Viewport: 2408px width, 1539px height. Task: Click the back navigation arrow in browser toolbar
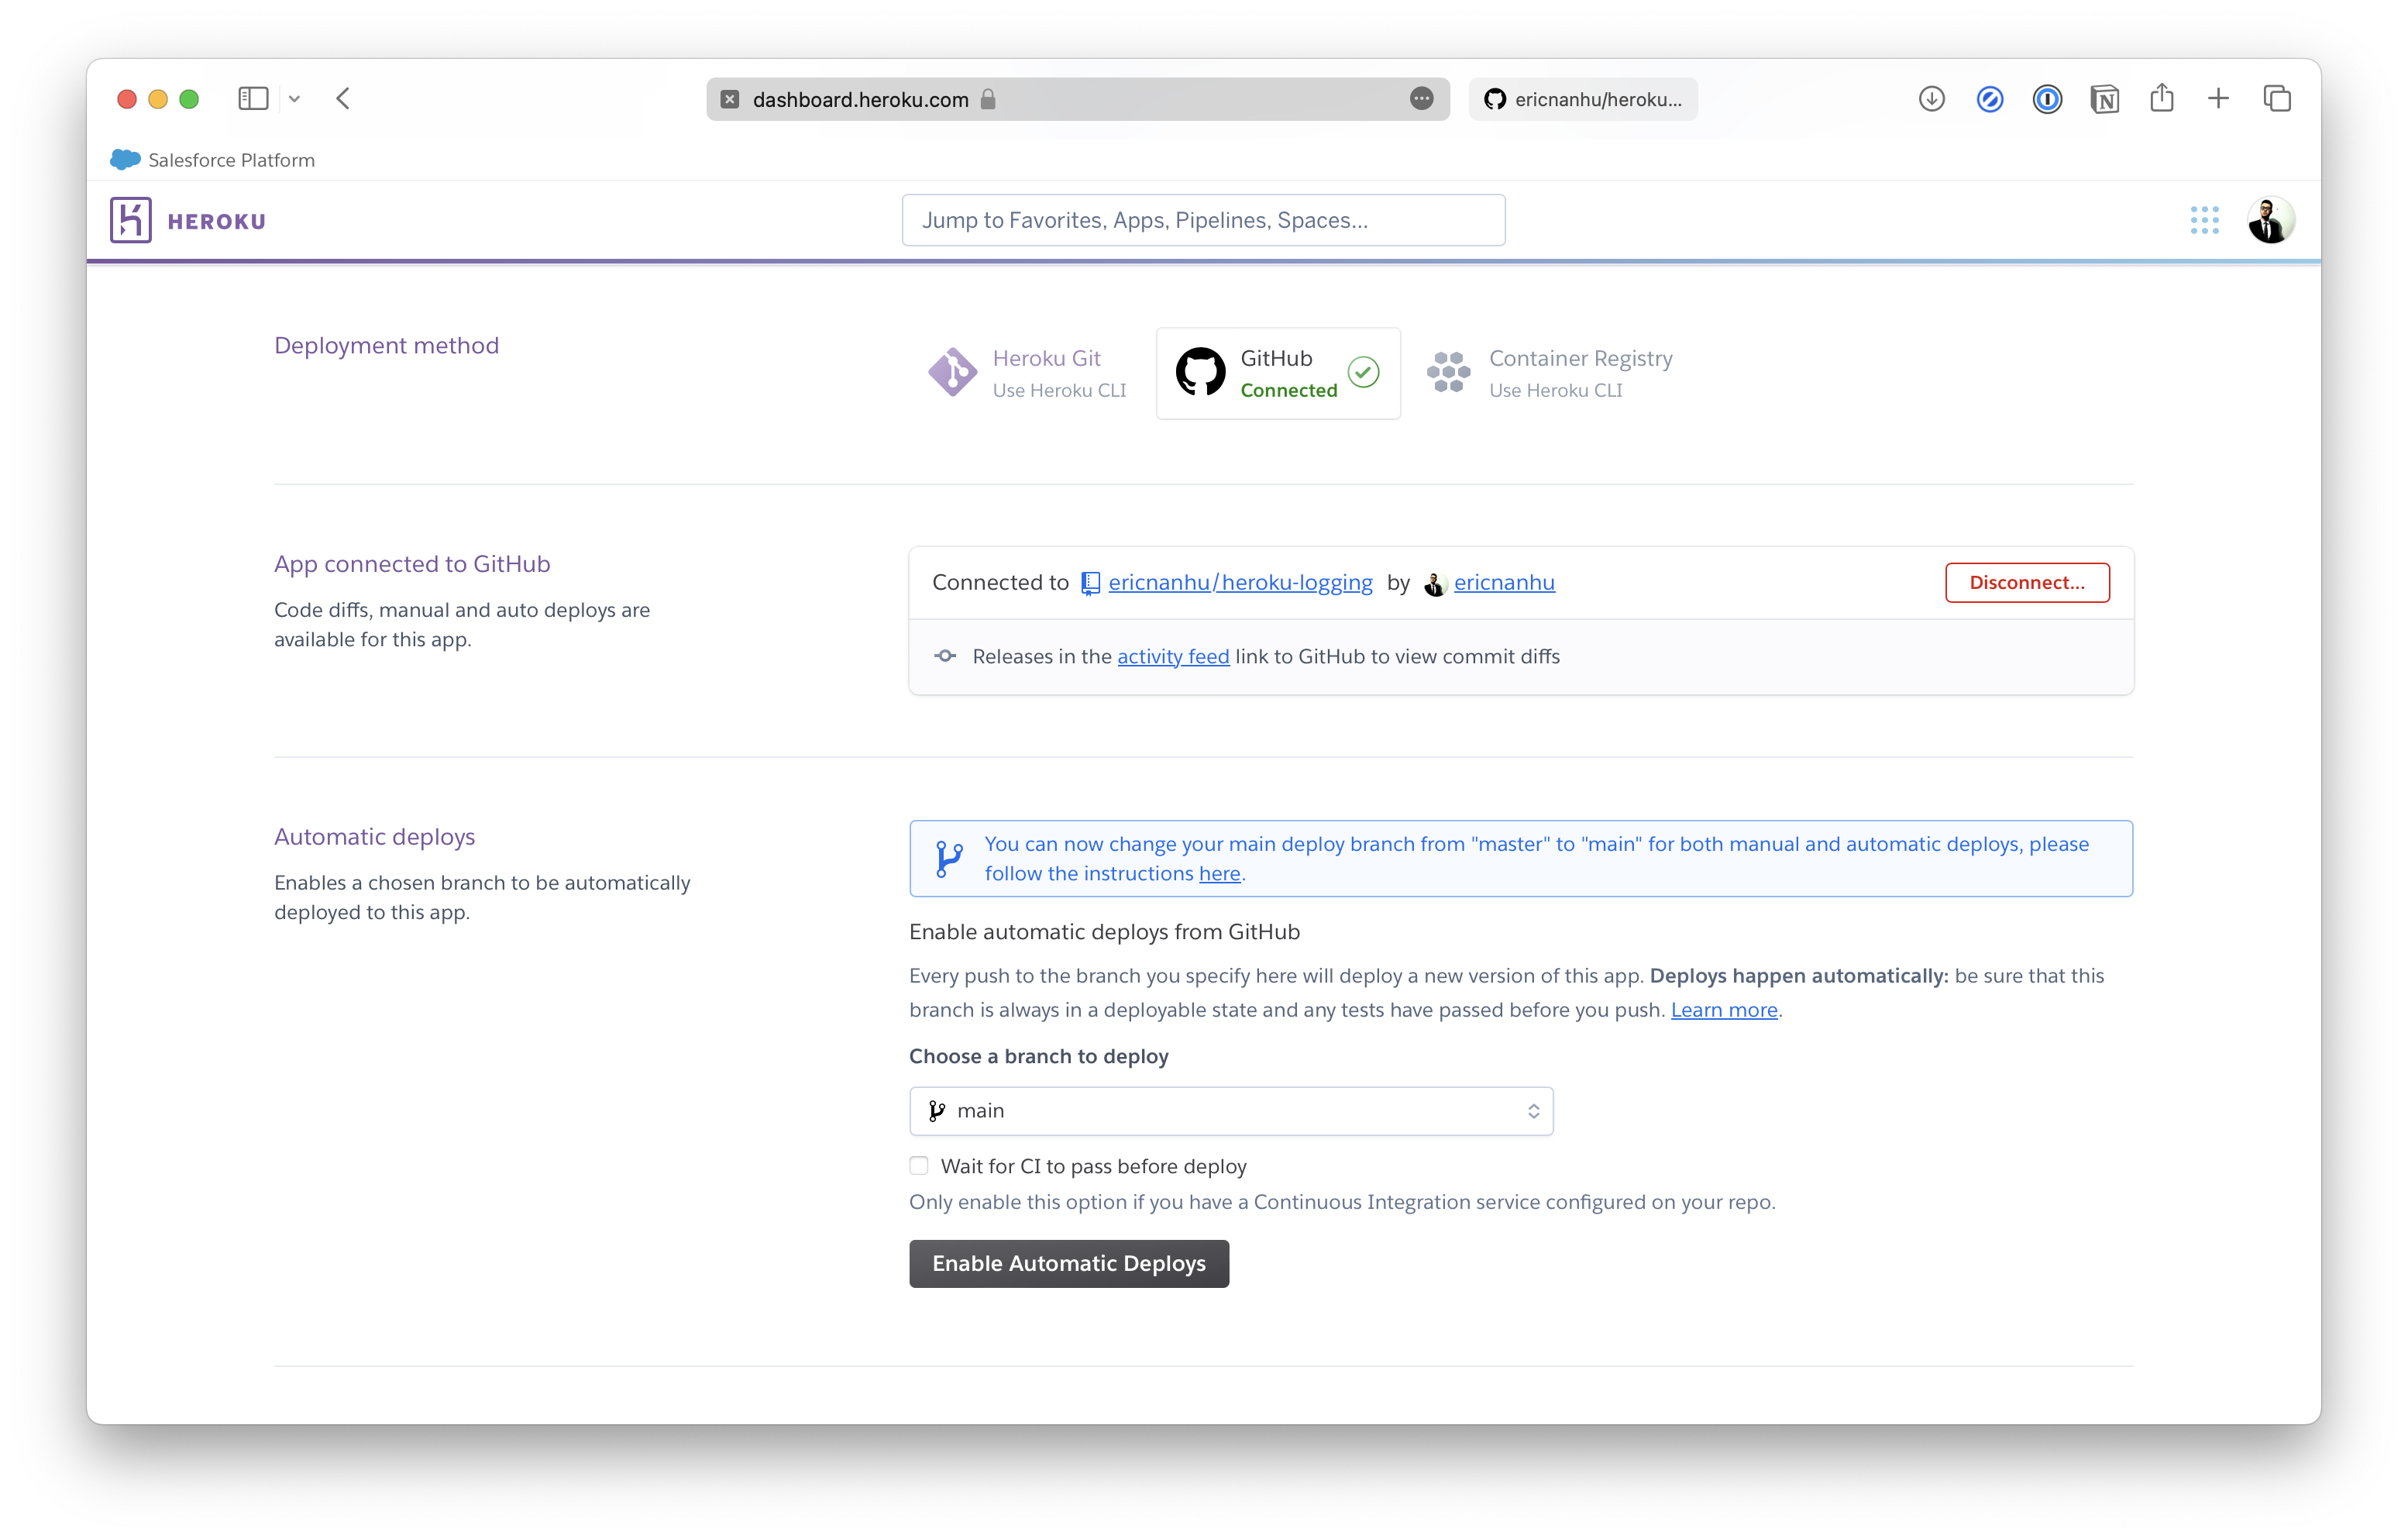[x=344, y=98]
